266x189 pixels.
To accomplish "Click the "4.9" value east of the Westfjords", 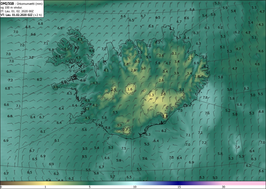I will [92, 50].
